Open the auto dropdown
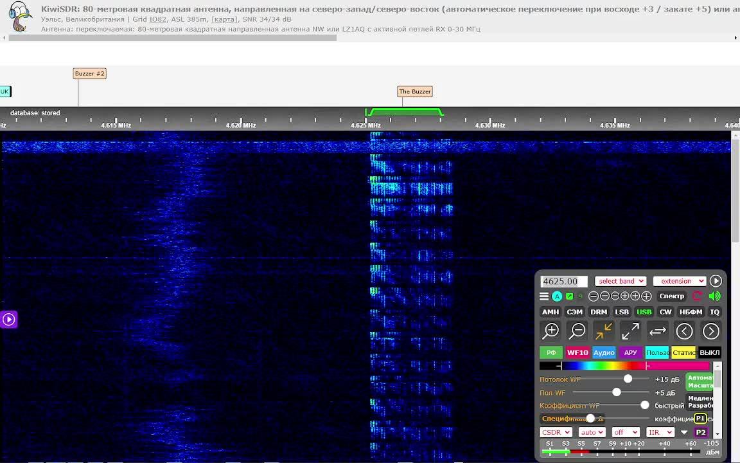 592,432
